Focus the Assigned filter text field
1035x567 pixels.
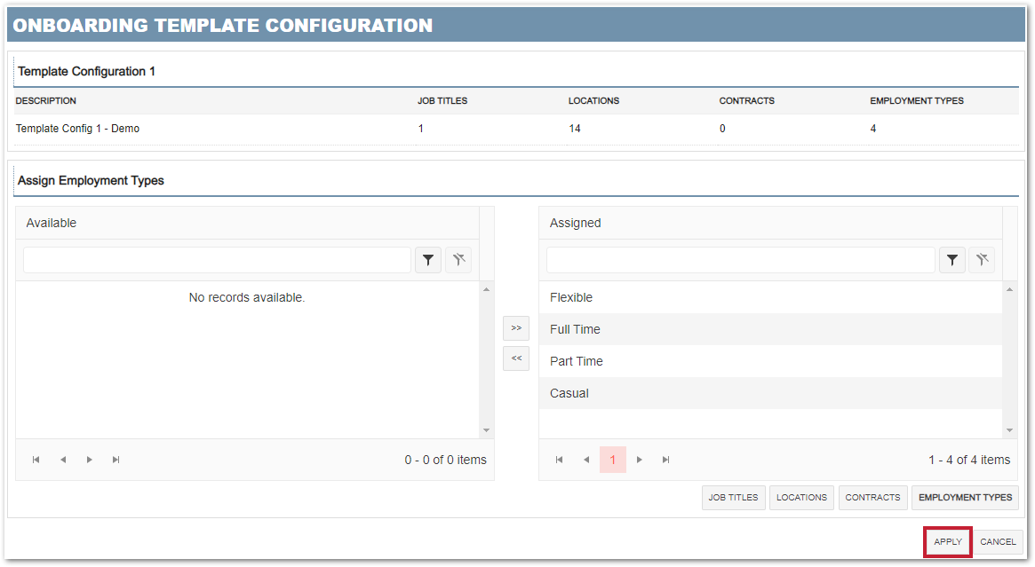(740, 260)
